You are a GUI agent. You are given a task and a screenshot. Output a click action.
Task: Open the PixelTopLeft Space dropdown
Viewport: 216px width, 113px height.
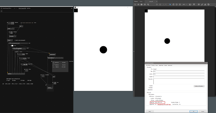click(19, 49)
